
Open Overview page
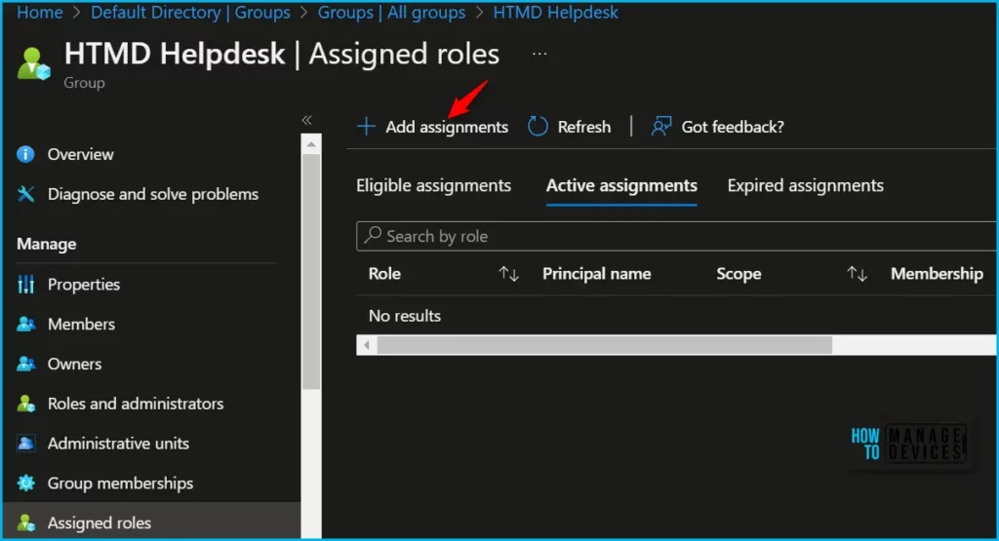80,154
